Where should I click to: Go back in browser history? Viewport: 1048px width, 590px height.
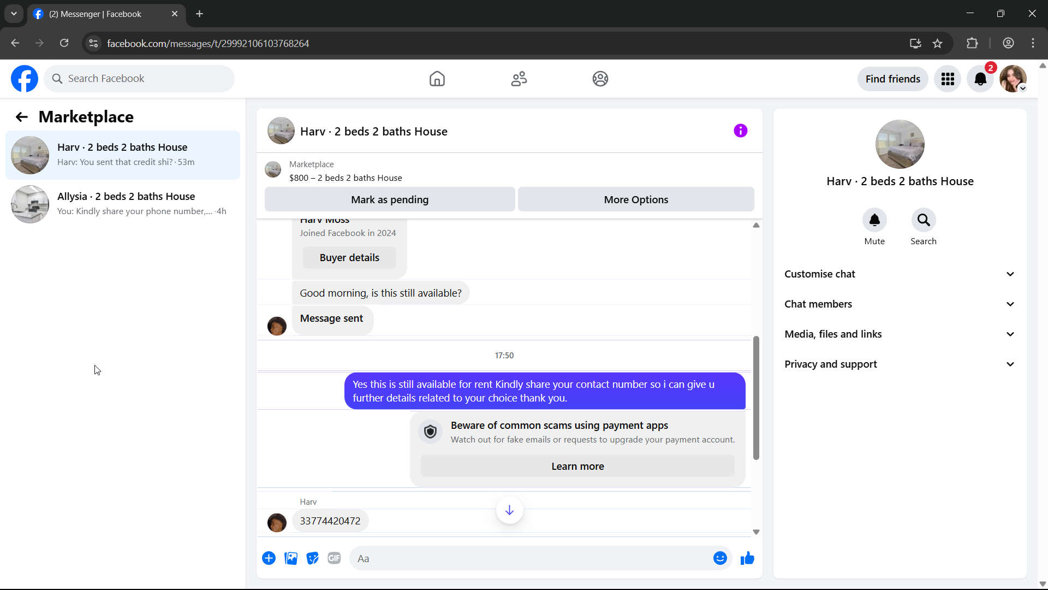click(x=15, y=43)
